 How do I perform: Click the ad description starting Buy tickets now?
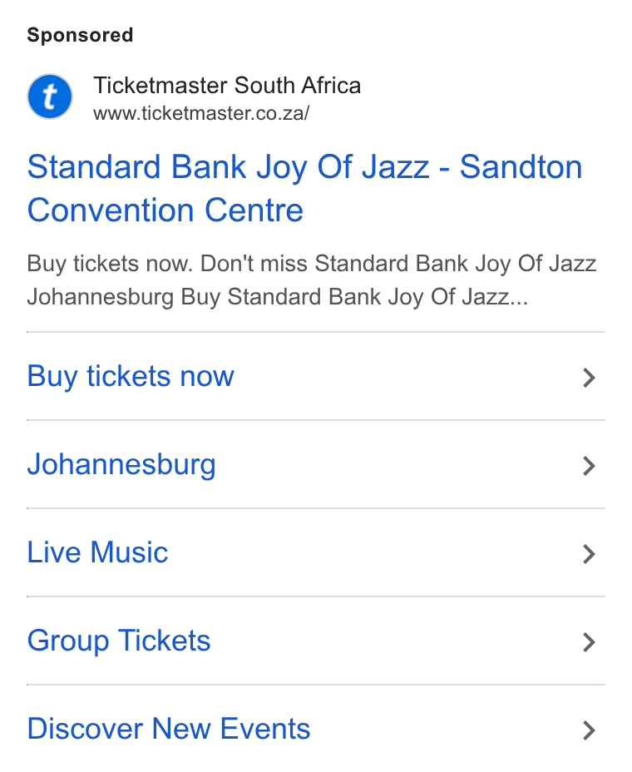point(312,280)
